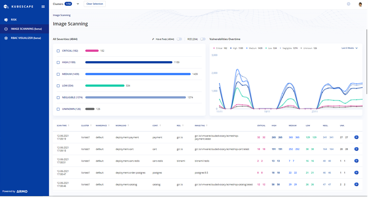This screenshot has height=199, width=369.
Task: Click the Kubescape logo icon
Action: pyautogui.click(x=6, y=6)
